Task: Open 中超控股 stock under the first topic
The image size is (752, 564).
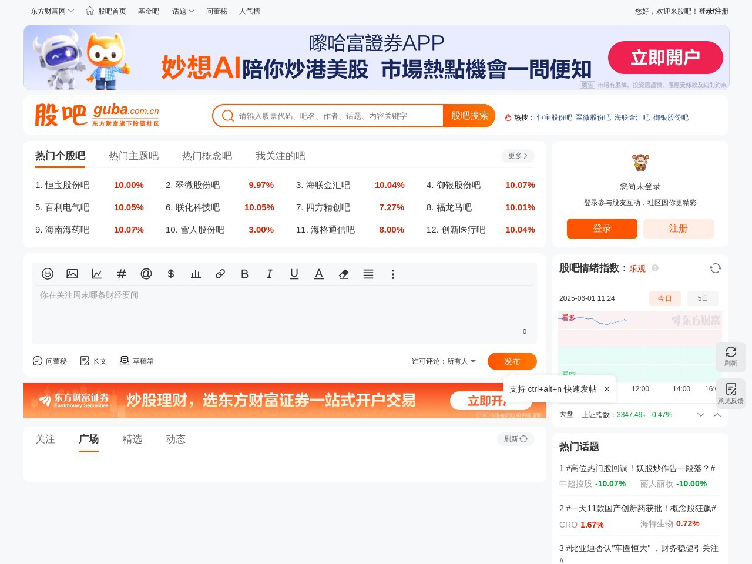Action: point(576,484)
